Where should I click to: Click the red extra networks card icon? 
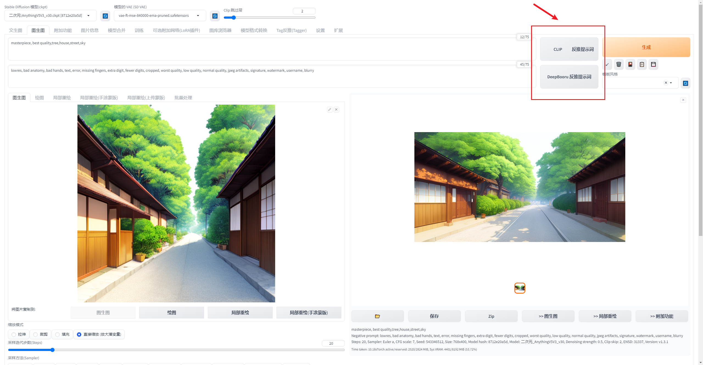pos(630,65)
